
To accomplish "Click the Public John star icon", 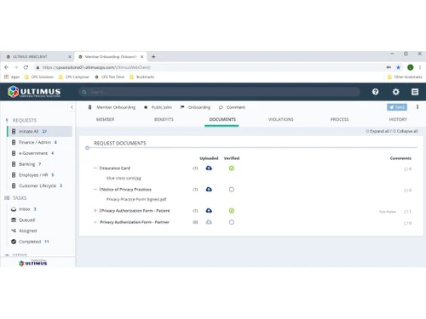I will coord(146,107).
